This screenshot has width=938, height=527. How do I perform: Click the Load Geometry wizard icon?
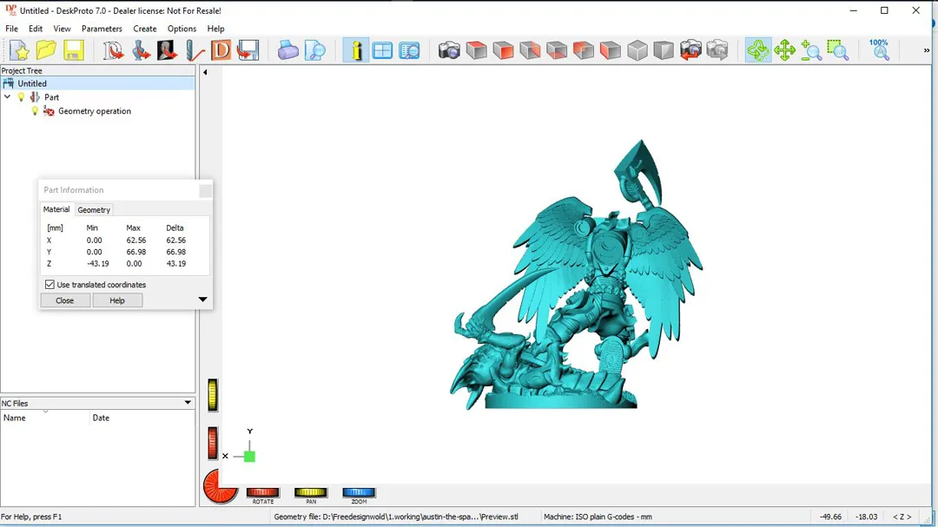[x=113, y=50]
